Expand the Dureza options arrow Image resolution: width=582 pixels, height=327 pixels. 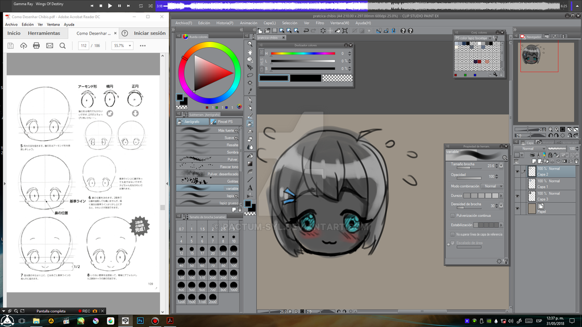(501, 195)
